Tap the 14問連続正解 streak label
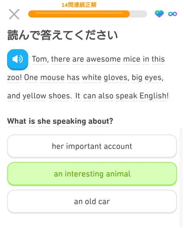 pyautogui.click(x=79, y=5)
